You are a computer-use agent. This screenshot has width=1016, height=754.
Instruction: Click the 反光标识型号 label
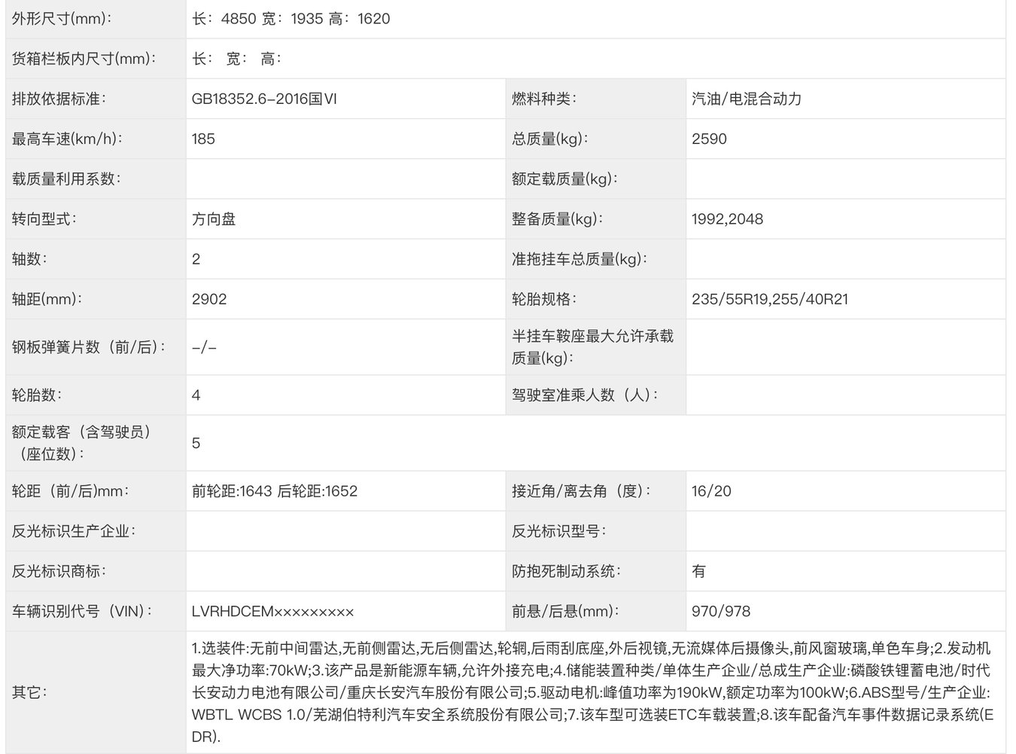tap(558, 531)
